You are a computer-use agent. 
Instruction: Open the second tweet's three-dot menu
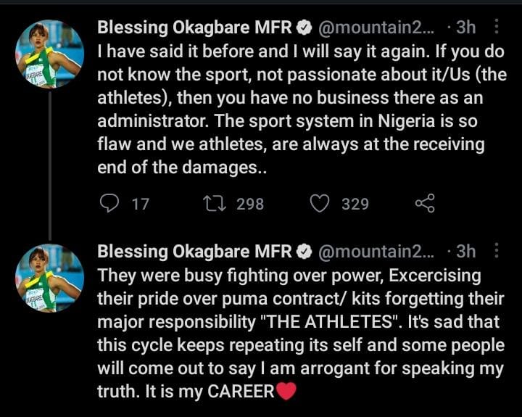[x=497, y=250]
